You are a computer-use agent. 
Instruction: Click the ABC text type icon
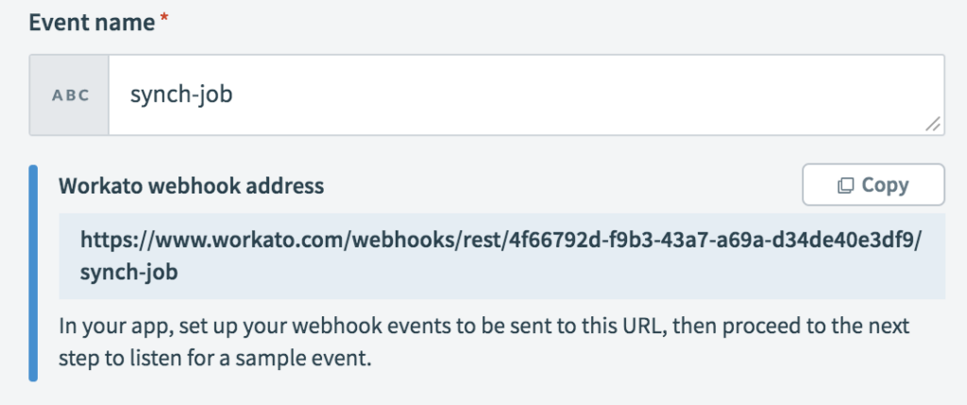coord(70,95)
